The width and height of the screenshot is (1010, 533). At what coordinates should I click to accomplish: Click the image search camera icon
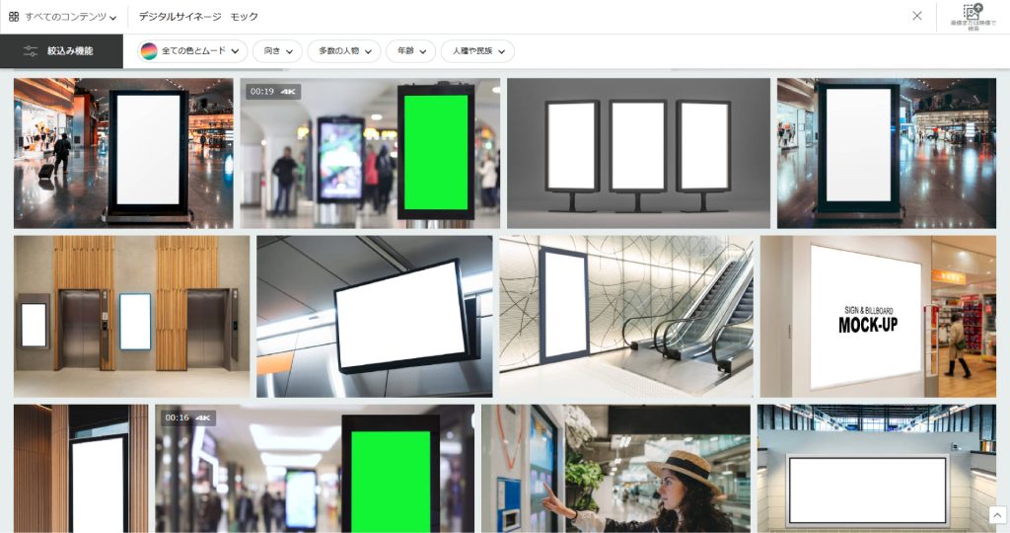coord(973,12)
